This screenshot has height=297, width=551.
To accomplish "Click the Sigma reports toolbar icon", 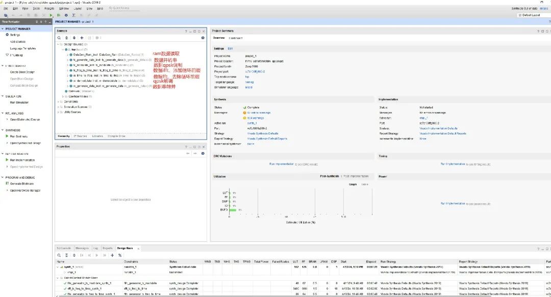I will click(x=74, y=15).
